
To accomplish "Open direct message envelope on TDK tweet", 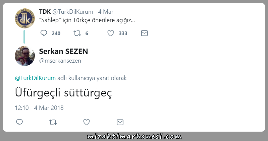I will tap(144, 33).
